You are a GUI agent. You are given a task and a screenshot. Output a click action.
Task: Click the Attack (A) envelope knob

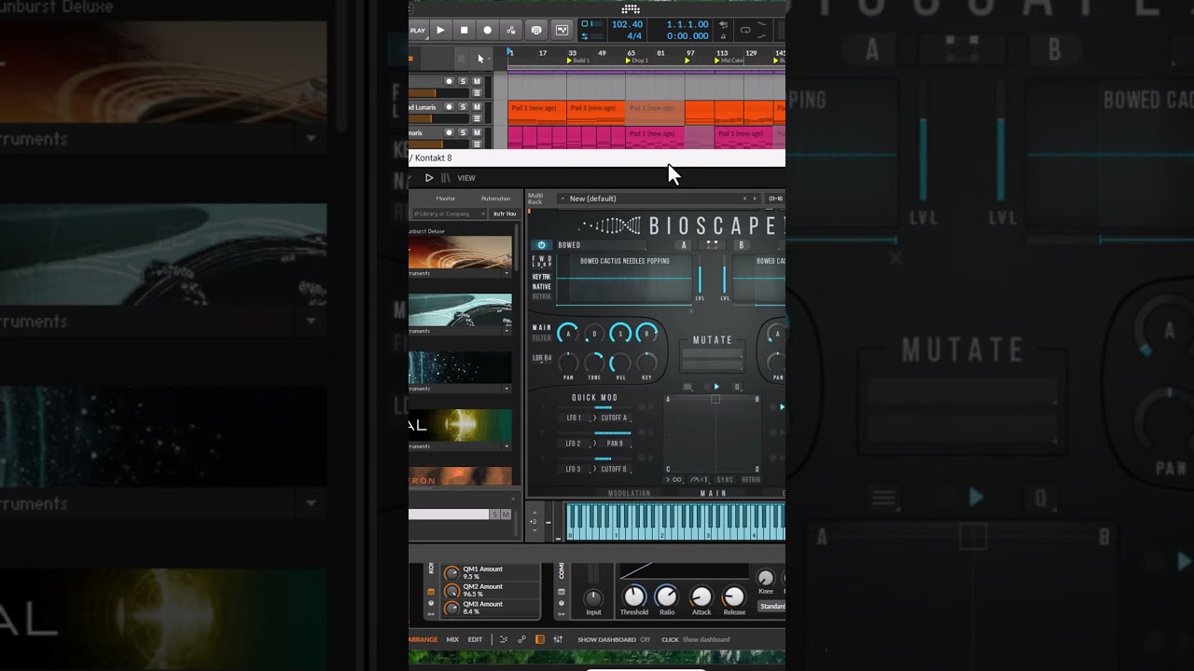[x=567, y=334]
